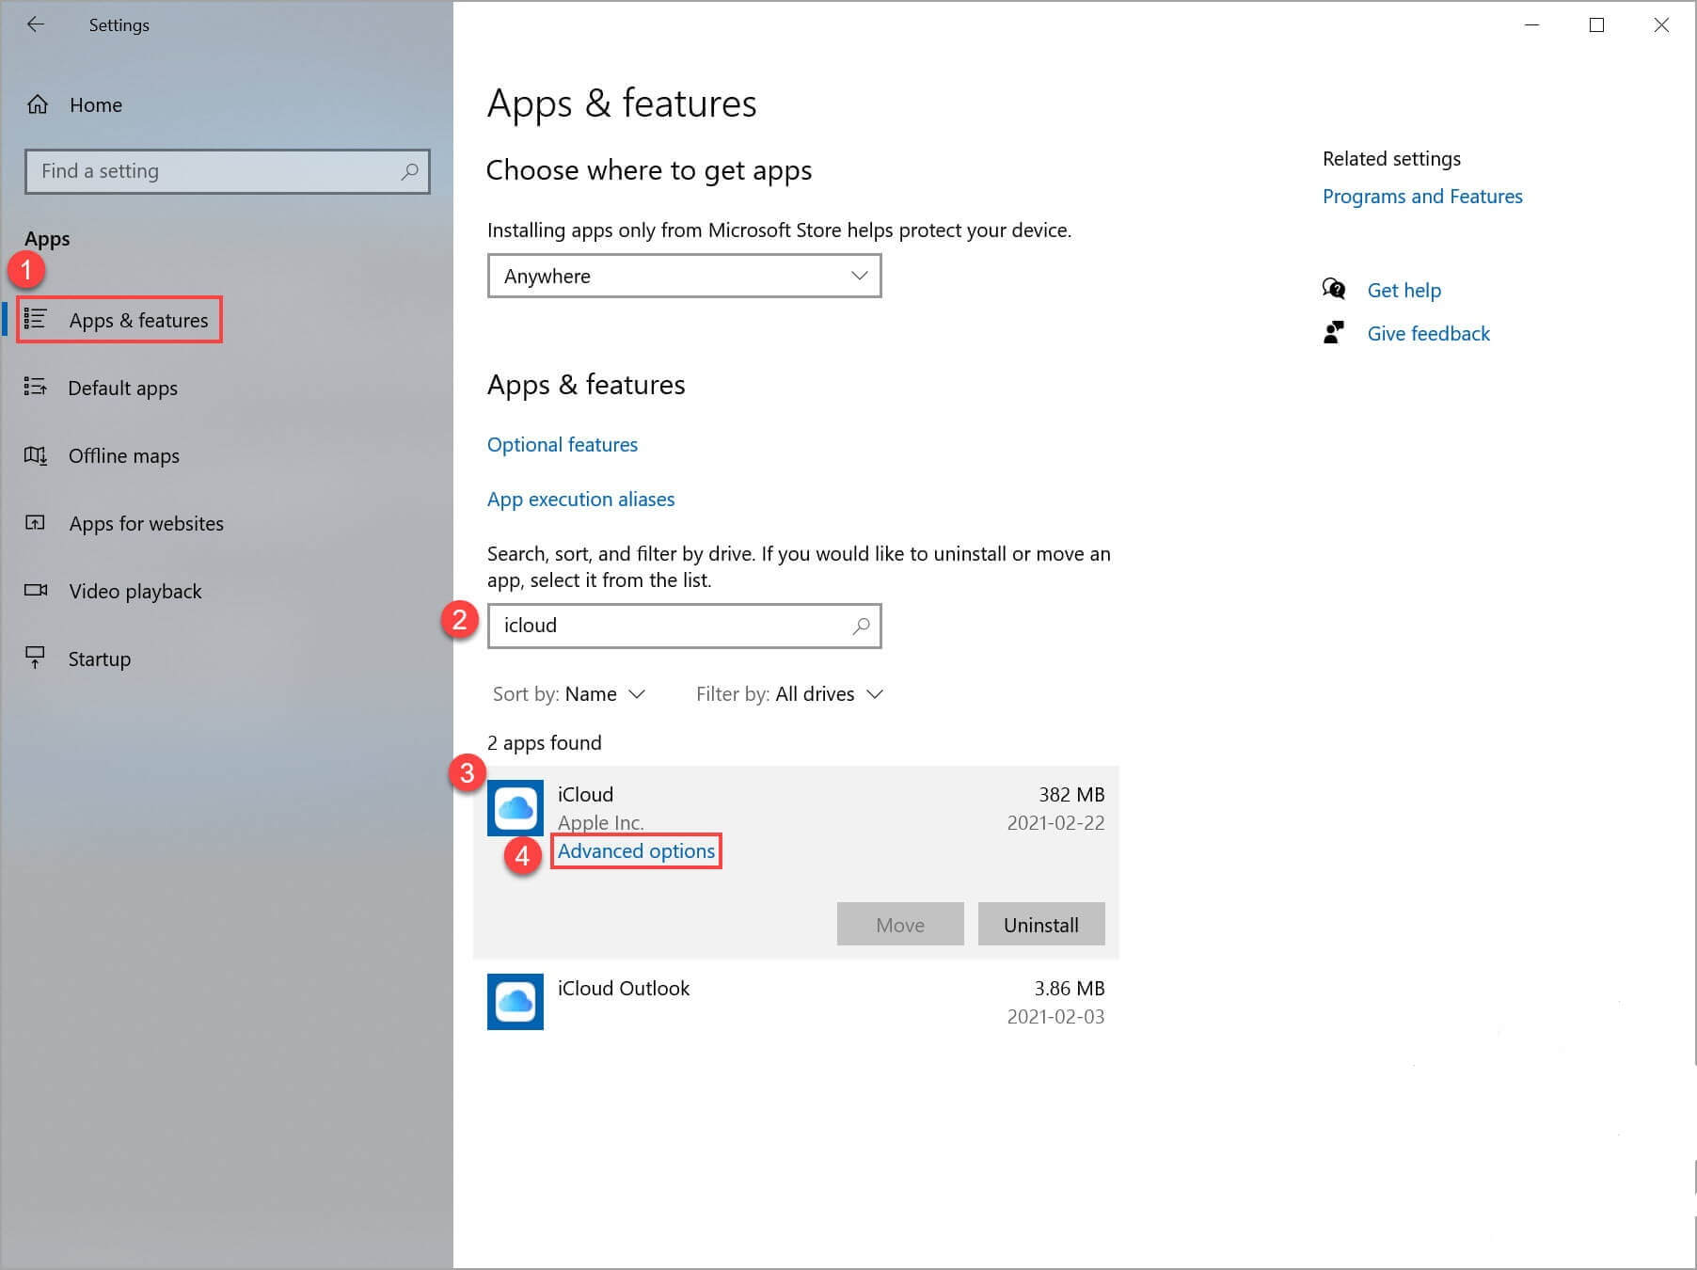Expand the Sort by Name dropdown
This screenshot has width=1697, height=1270.
[569, 694]
